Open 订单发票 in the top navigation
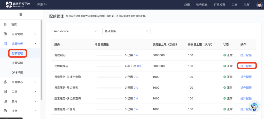Viewport: 264px width, 119px height. 219,5
